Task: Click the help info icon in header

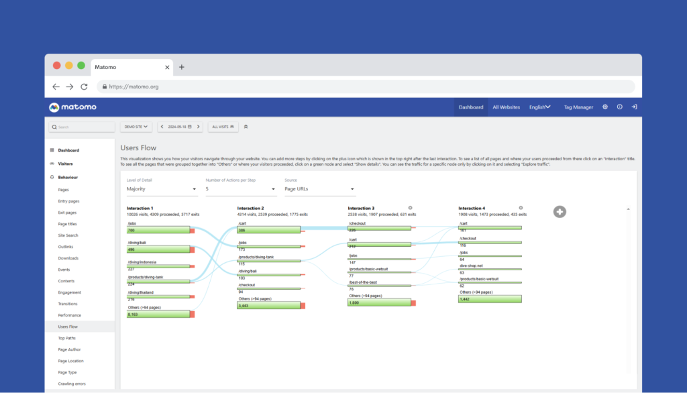Action: click(x=620, y=107)
